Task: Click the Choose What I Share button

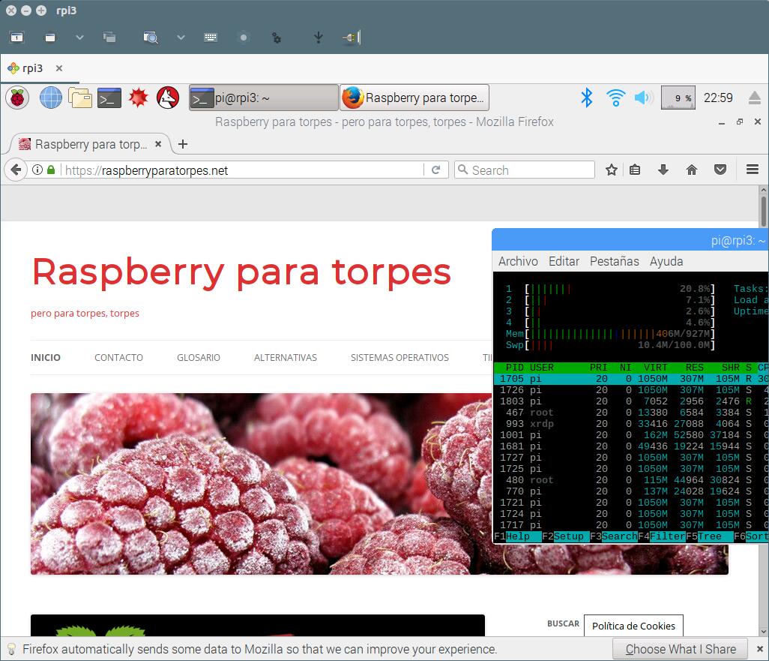Action: [679, 649]
